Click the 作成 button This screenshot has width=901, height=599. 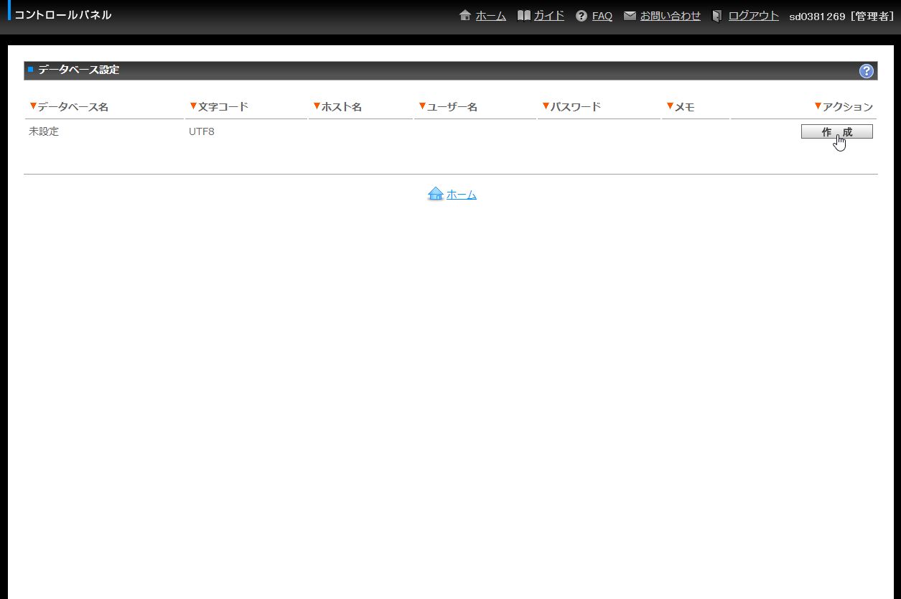pyautogui.click(x=837, y=131)
